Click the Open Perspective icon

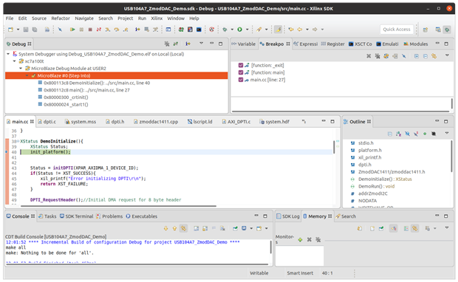pyautogui.click(x=425, y=30)
